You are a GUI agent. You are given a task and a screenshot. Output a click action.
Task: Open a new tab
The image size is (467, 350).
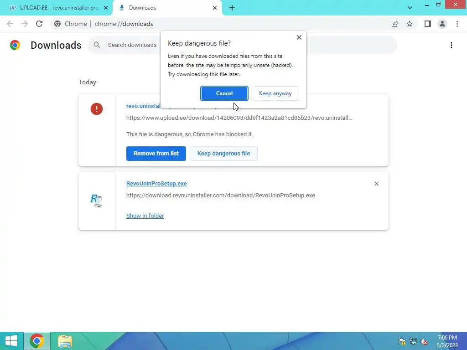(x=232, y=8)
